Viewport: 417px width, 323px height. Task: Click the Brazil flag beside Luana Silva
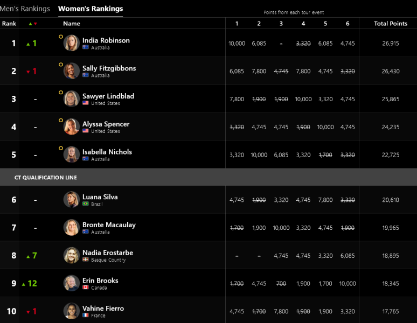pos(86,204)
